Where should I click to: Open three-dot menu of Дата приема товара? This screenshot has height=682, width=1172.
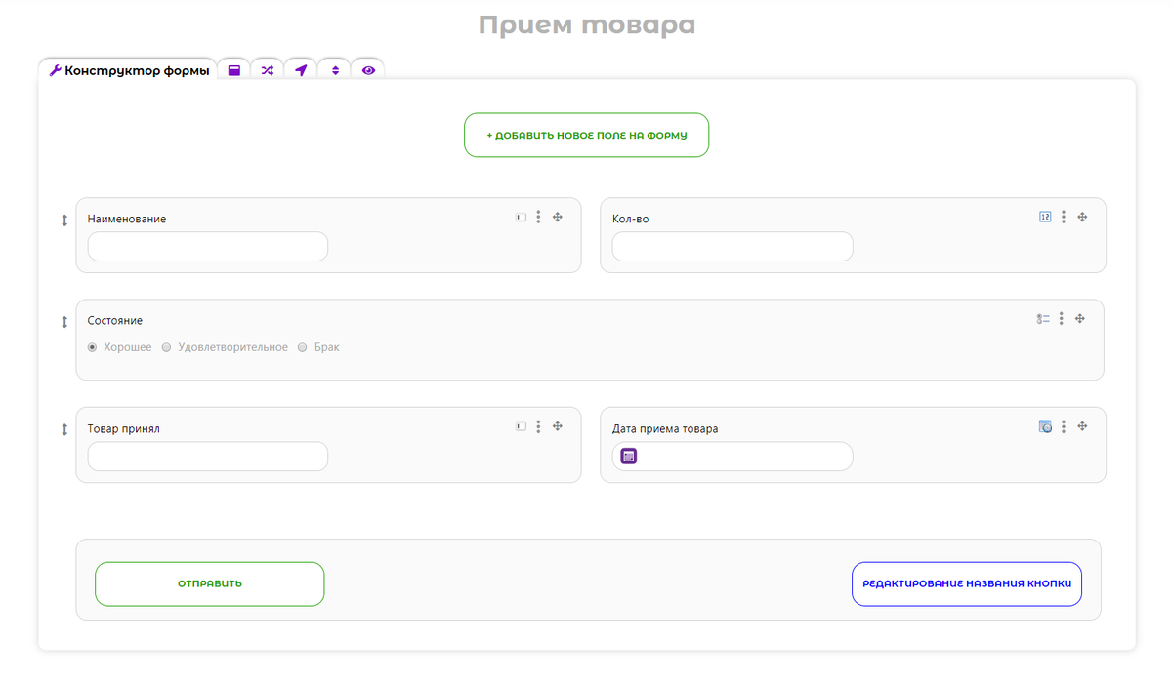tap(1064, 426)
